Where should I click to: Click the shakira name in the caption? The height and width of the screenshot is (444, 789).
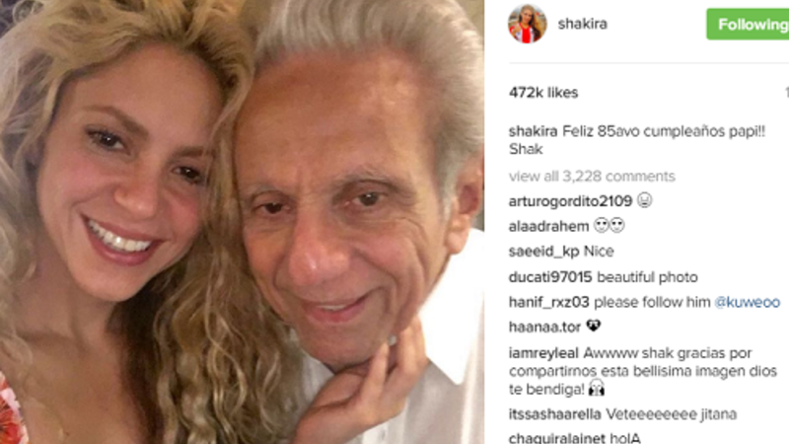tap(533, 131)
